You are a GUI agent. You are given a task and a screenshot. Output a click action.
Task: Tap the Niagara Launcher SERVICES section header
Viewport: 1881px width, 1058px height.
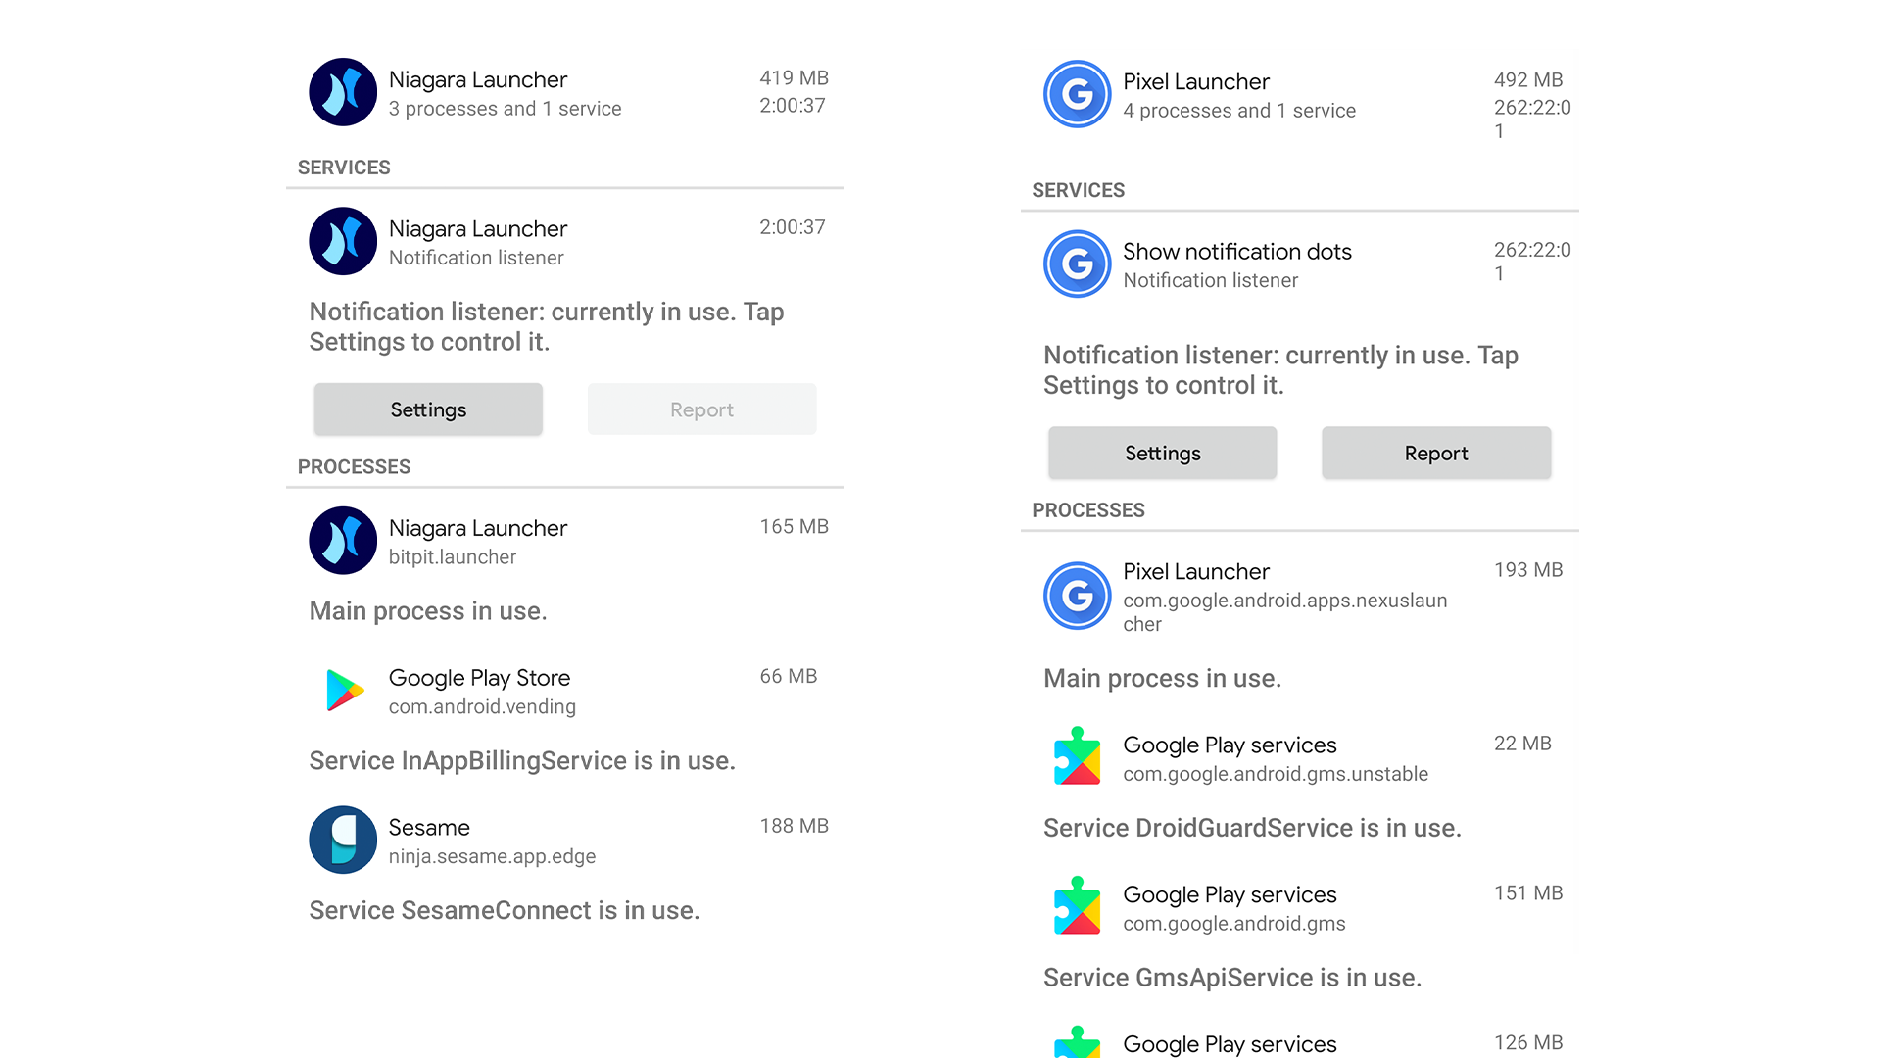[x=344, y=168]
